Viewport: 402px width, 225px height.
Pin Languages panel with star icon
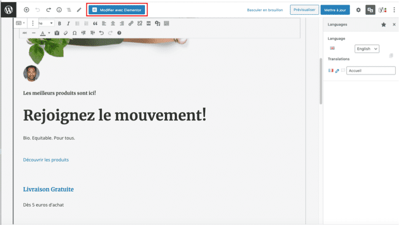tap(383, 25)
